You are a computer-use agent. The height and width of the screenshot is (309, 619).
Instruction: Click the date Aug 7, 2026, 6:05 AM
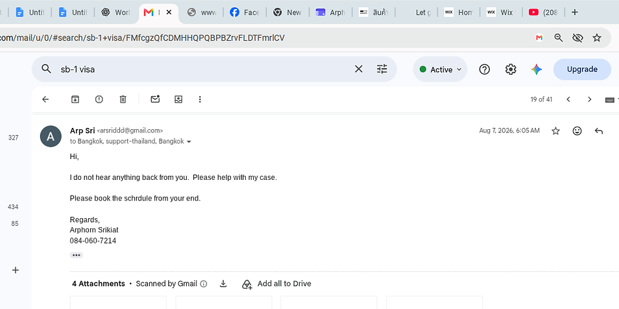tap(509, 130)
